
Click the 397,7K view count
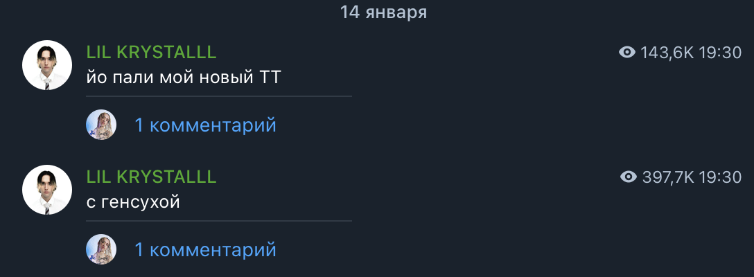point(668,177)
